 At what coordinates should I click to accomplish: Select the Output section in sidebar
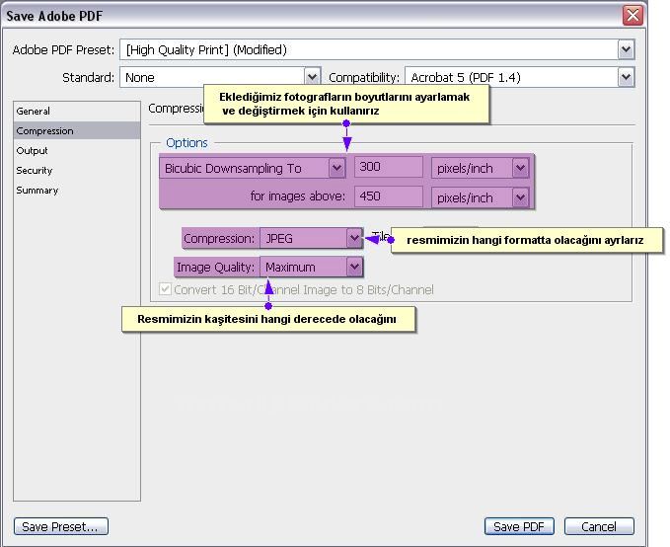(77, 150)
